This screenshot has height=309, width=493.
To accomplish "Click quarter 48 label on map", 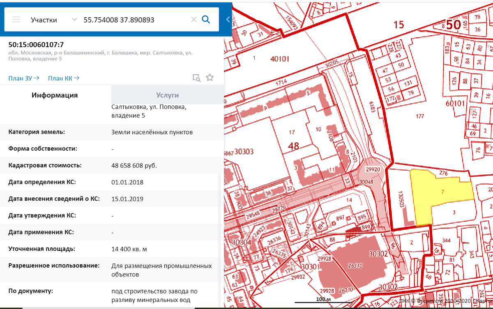I will [x=293, y=146].
